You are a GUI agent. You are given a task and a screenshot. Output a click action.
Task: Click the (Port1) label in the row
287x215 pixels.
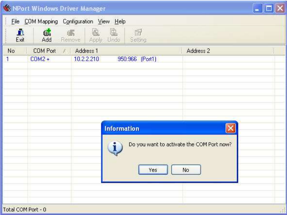coord(148,59)
